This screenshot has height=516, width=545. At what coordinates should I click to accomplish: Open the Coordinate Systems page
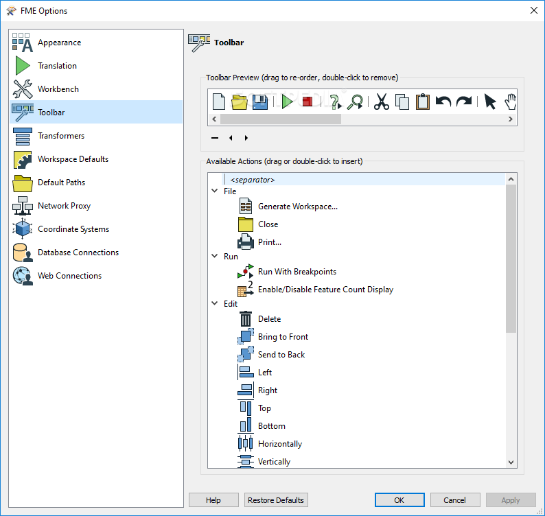96,228
